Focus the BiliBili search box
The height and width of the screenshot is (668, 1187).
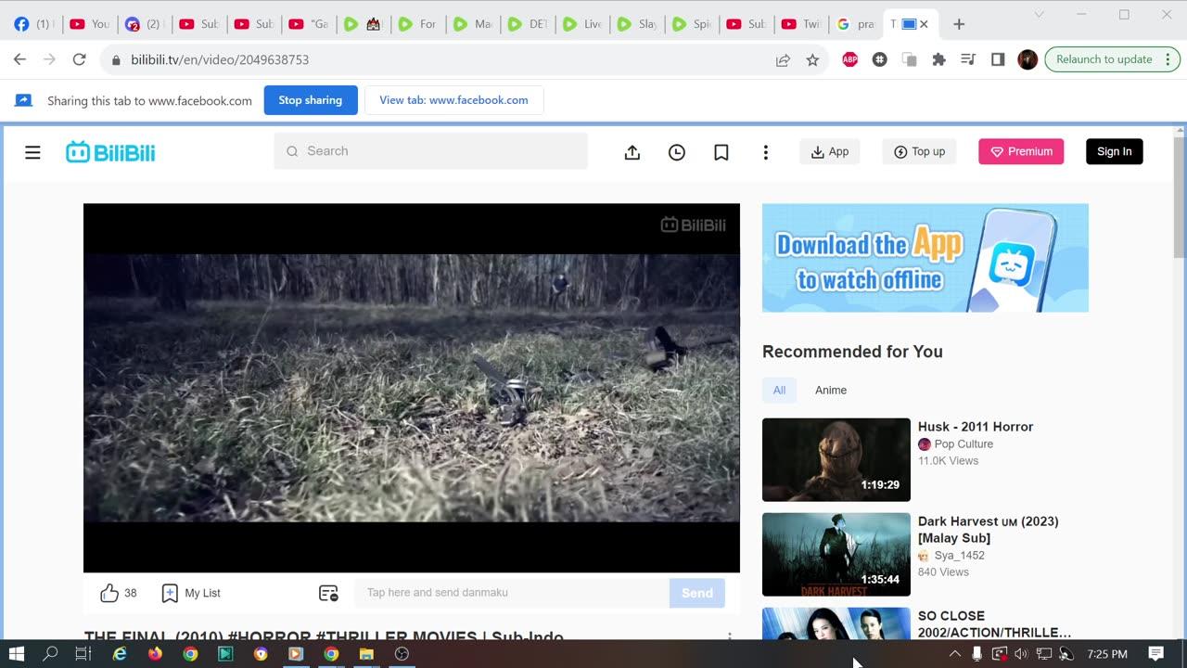[430, 151]
